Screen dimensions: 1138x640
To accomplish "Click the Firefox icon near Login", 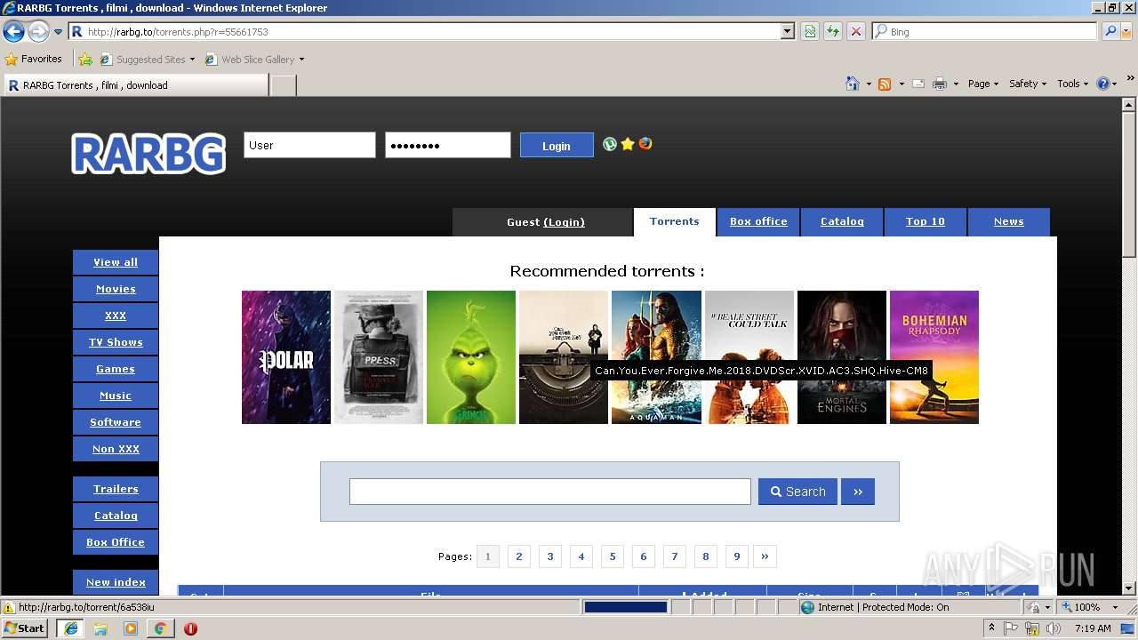I will tap(645, 143).
